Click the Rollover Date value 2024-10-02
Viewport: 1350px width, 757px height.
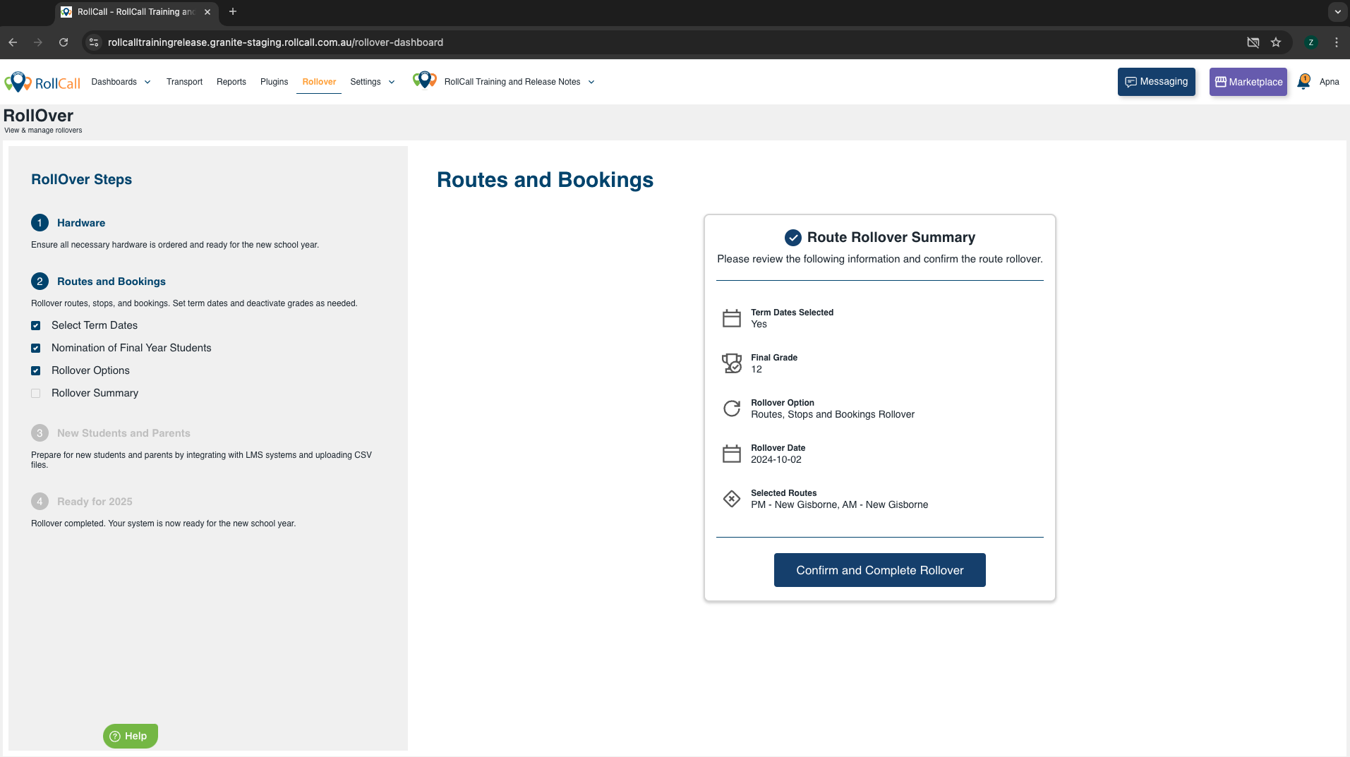click(776, 460)
